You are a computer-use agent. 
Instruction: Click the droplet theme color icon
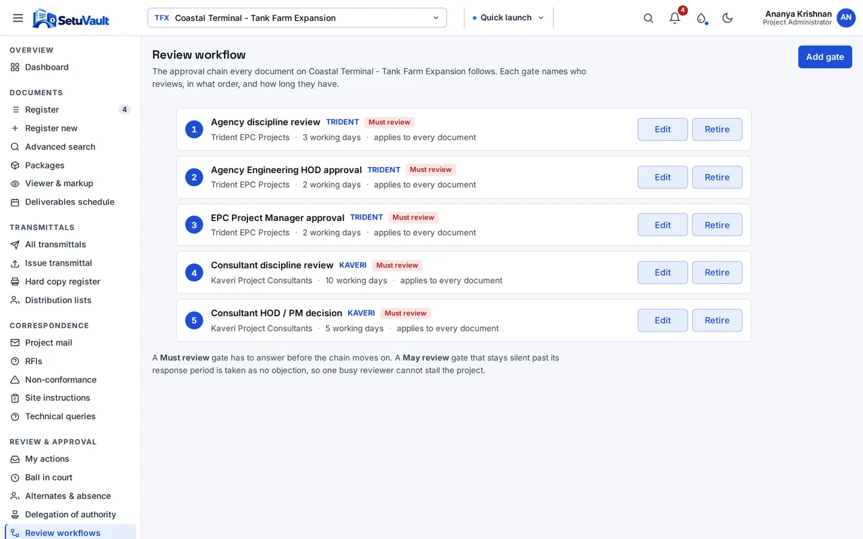(x=701, y=18)
